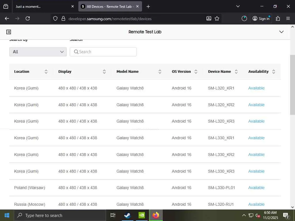Sort table by Display column

coord(104,72)
